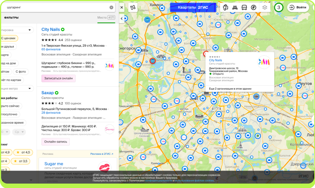Click the Парк Победы monument icon

pos(184,106)
